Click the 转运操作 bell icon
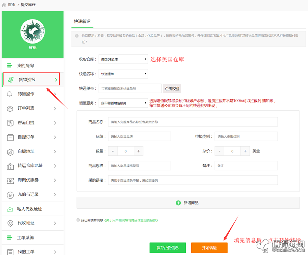This screenshot has width=308, height=255. click(10, 94)
